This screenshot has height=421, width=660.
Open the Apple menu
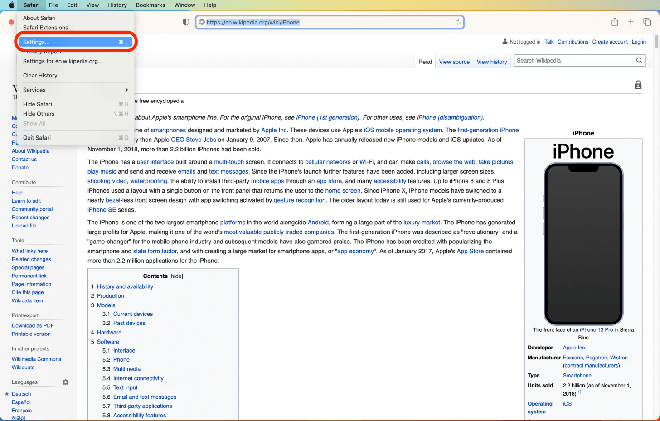coord(11,5)
